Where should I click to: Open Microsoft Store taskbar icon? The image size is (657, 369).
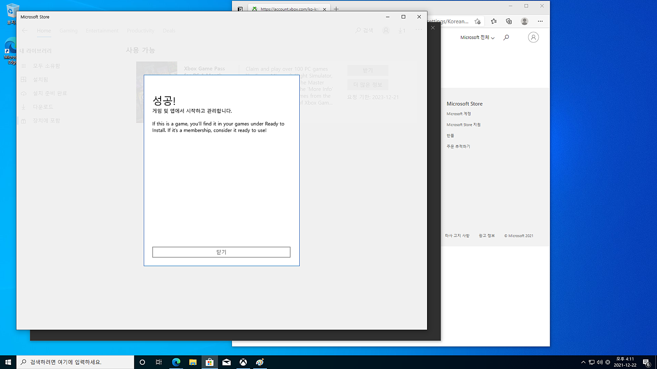(x=210, y=362)
